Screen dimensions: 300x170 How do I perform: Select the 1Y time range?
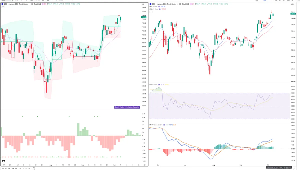tap(23, 168)
